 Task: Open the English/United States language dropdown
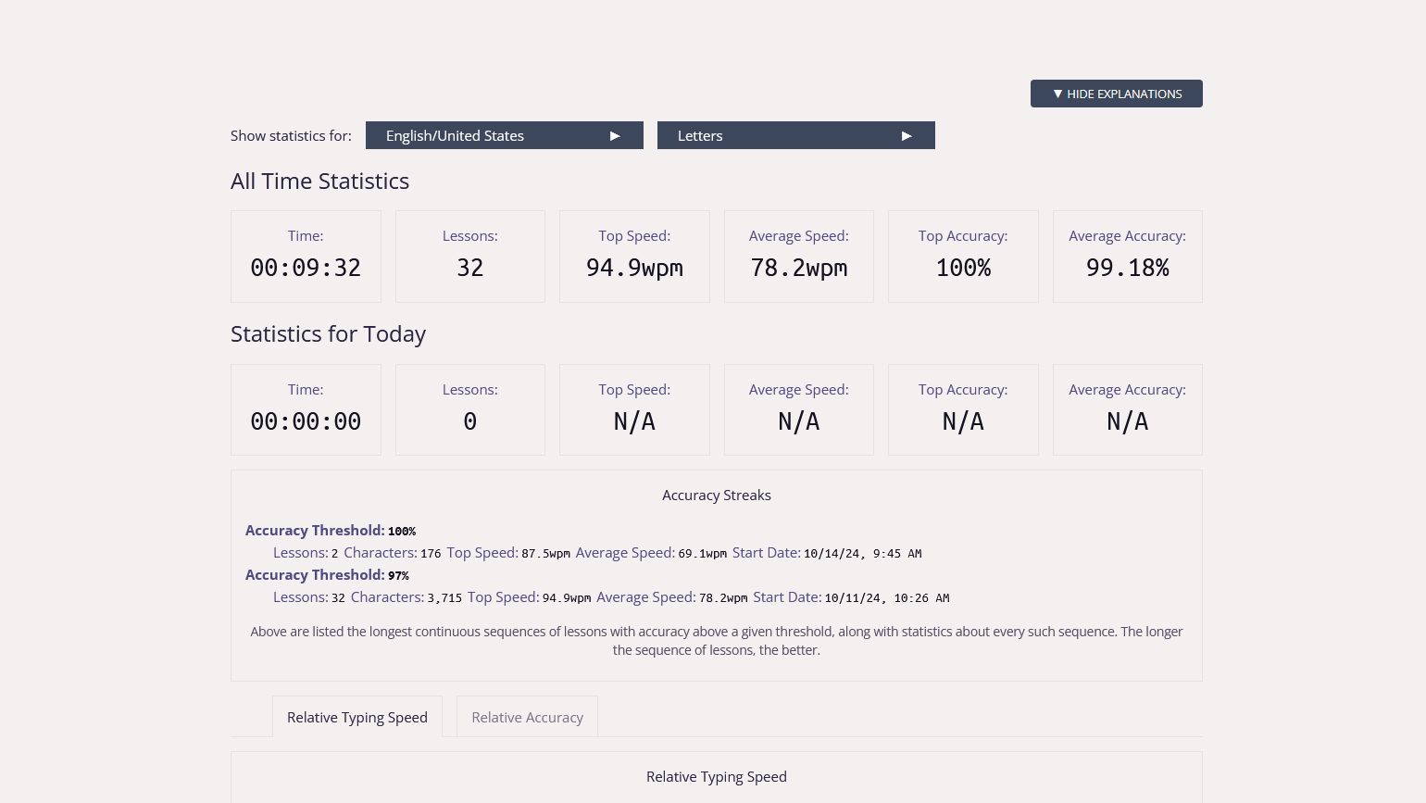pyautogui.click(x=504, y=135)
